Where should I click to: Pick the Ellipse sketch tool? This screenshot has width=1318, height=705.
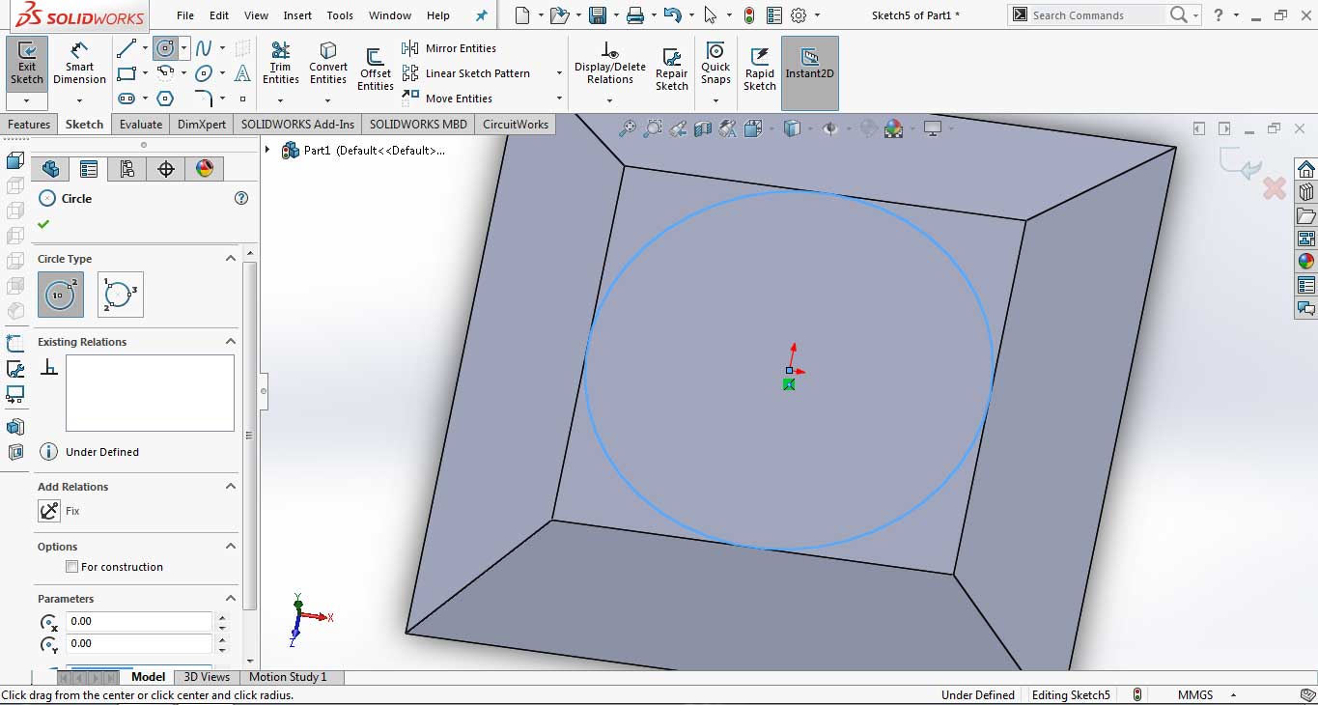click(x=204, y=73)
